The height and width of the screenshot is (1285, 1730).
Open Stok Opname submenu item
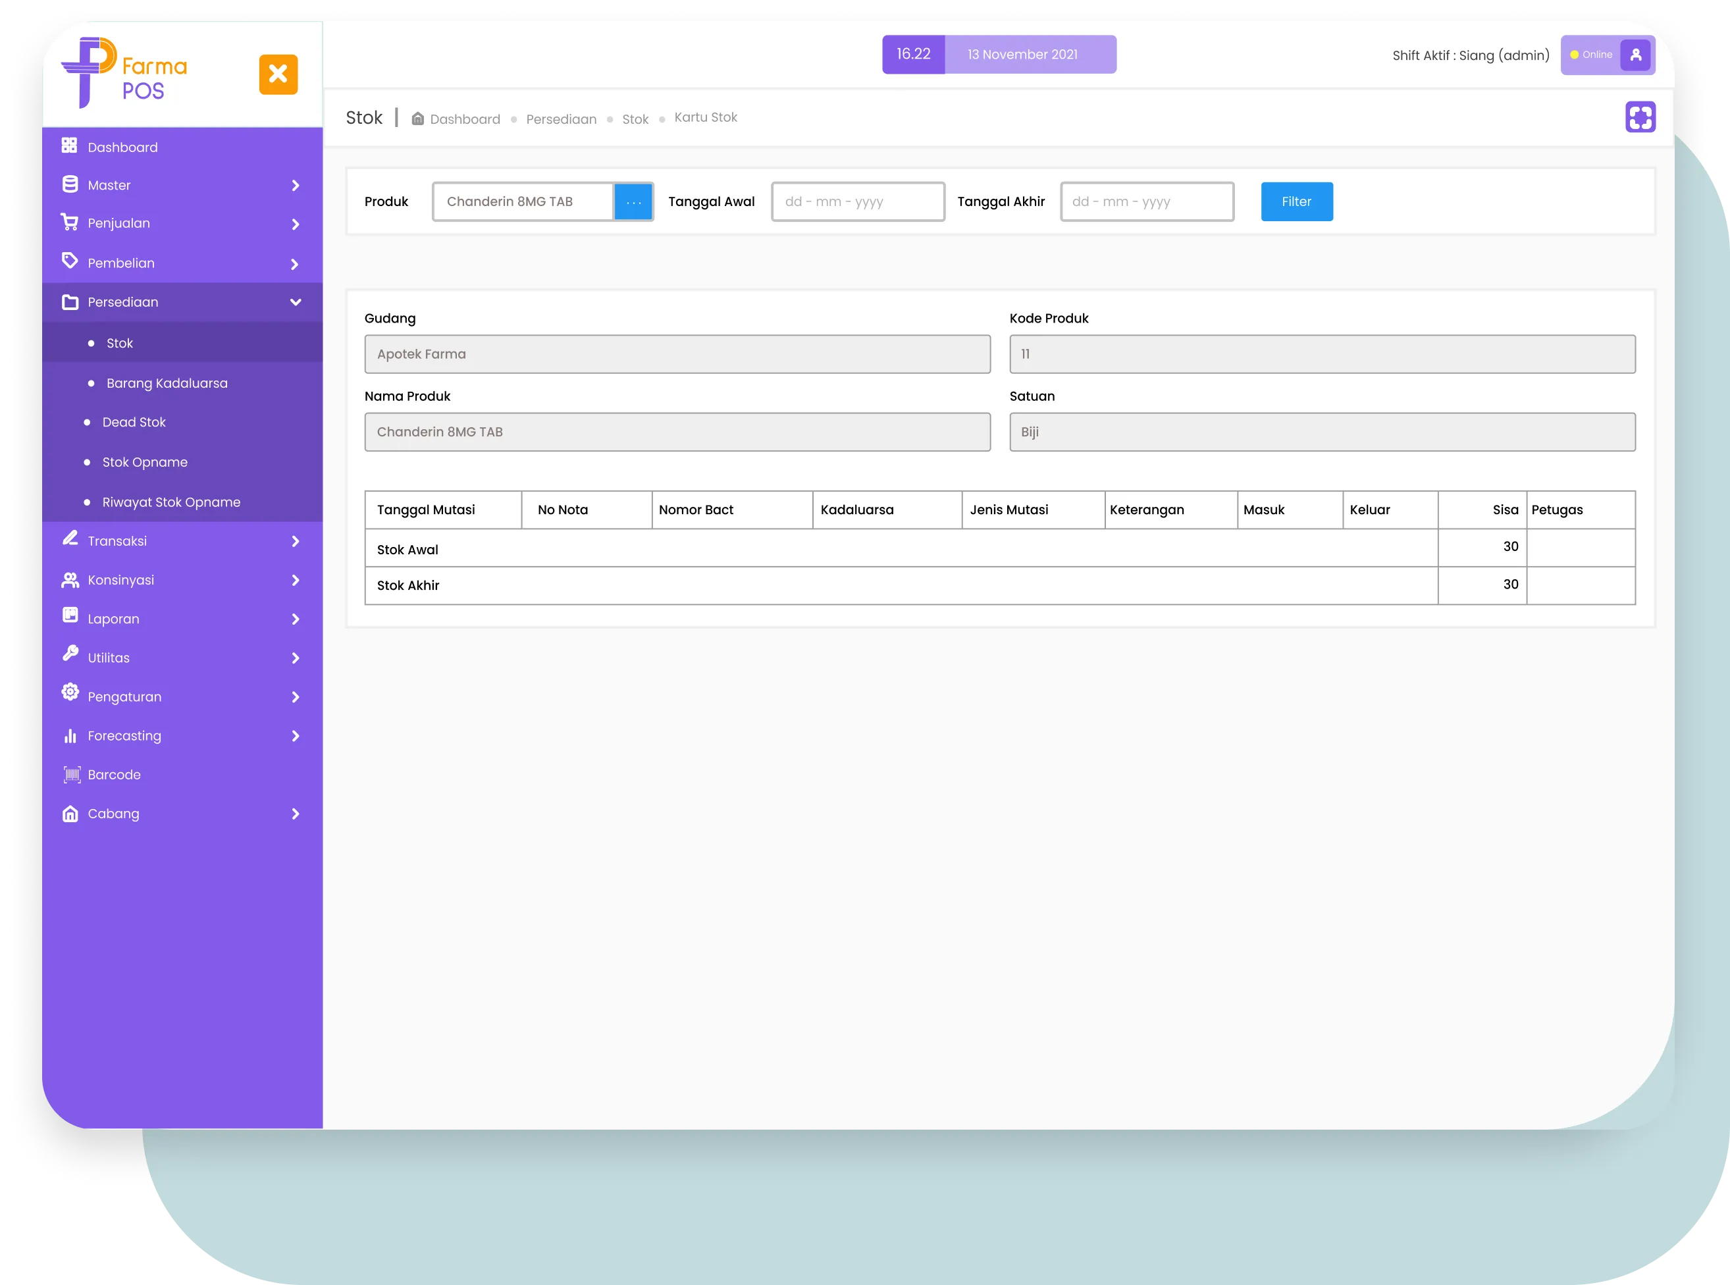(182, 462)
